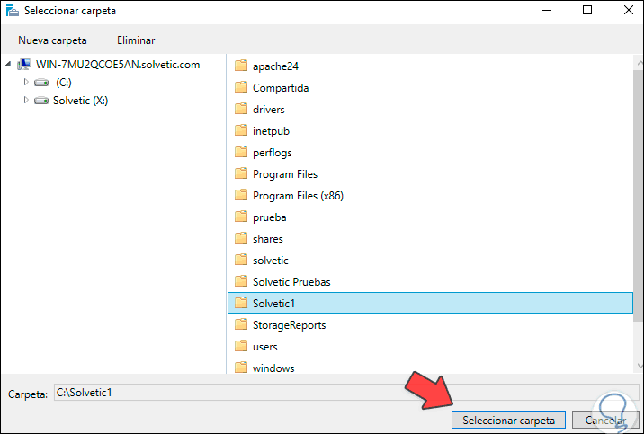Confirm with the Seleccionar carpeta button
The image size is (644, 434).
pos(508,420)
